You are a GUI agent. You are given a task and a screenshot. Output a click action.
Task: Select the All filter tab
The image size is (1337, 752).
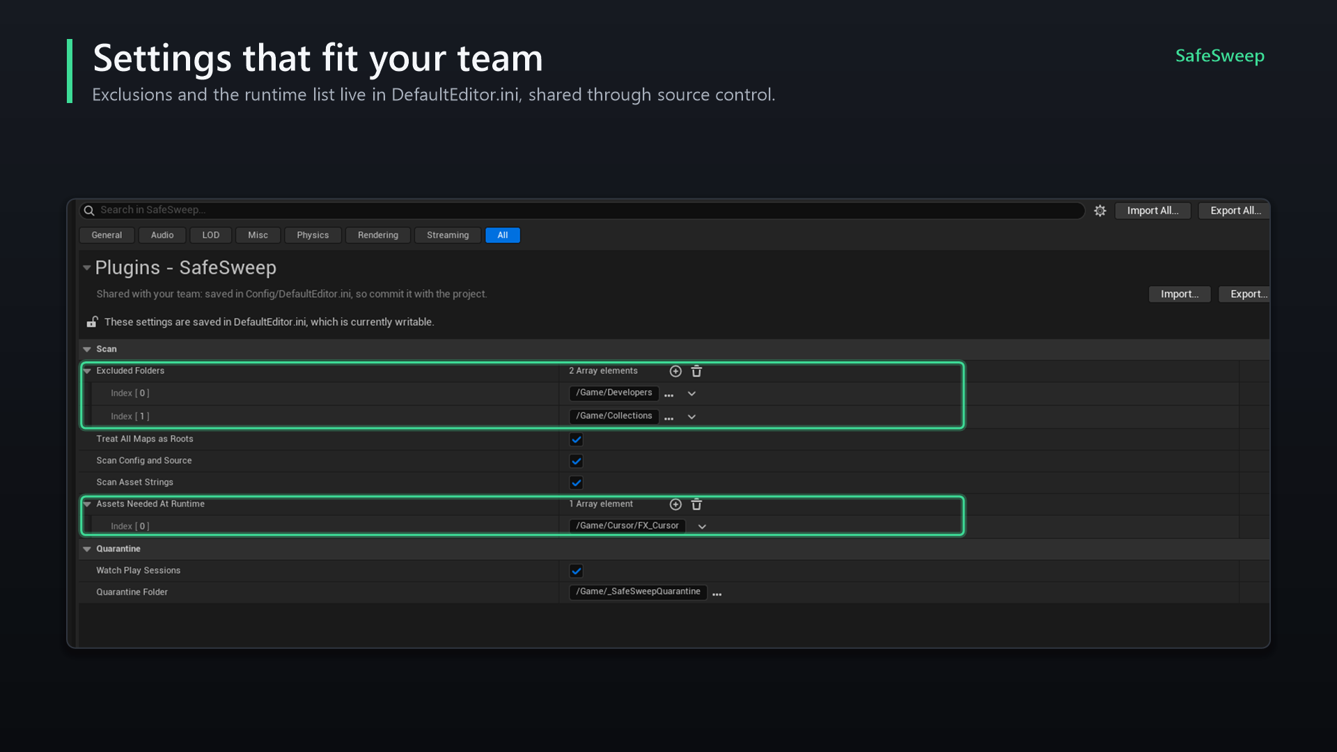[x=503, y=235]
